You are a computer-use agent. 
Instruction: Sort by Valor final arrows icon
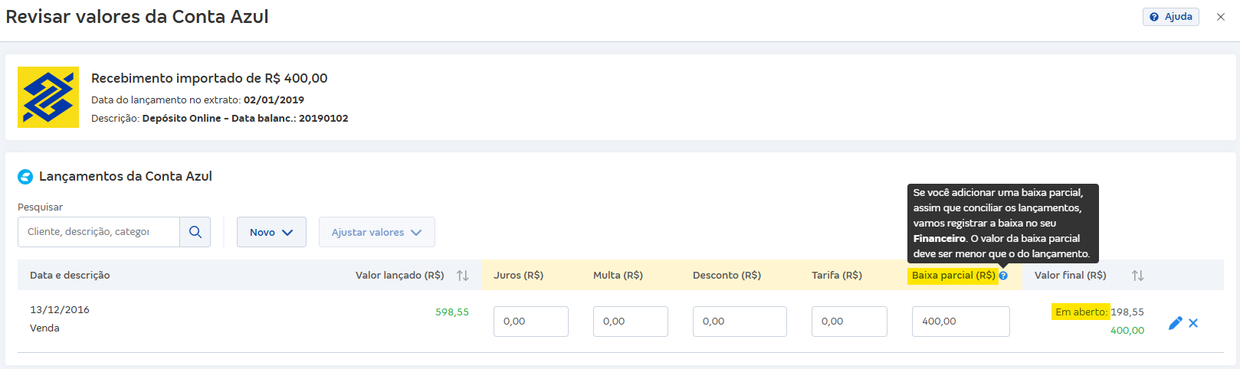1137,276
